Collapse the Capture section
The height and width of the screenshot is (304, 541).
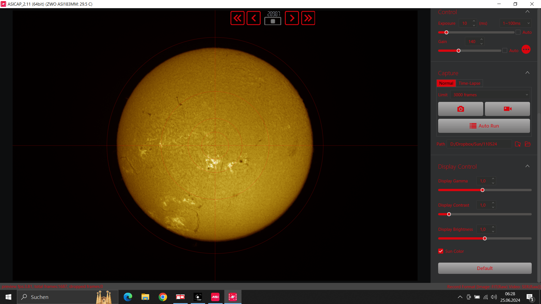point(527,73)
